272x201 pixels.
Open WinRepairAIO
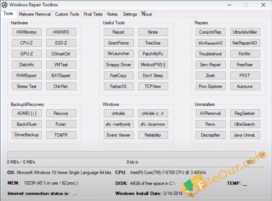(211, 43)
